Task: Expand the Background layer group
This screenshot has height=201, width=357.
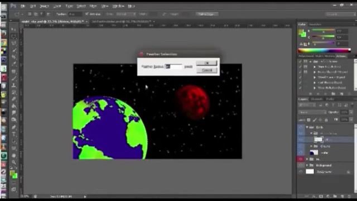Action: pyautogui.click(x=307, y=165)
